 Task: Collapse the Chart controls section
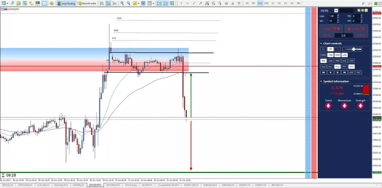tap(321, 43)
